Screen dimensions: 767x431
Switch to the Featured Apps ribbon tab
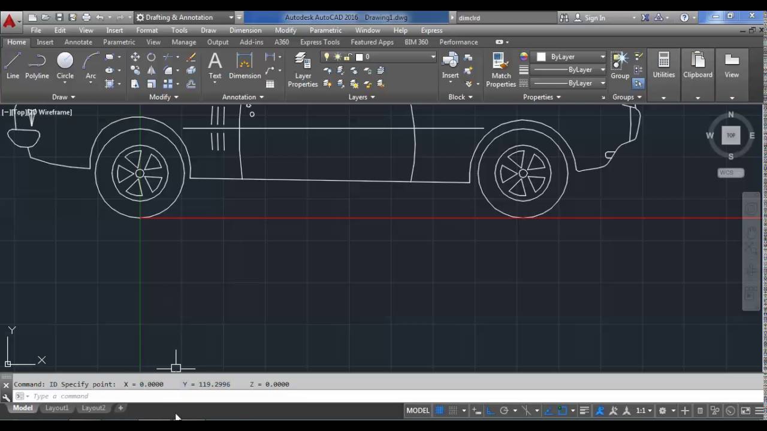[x=372, y=42]
